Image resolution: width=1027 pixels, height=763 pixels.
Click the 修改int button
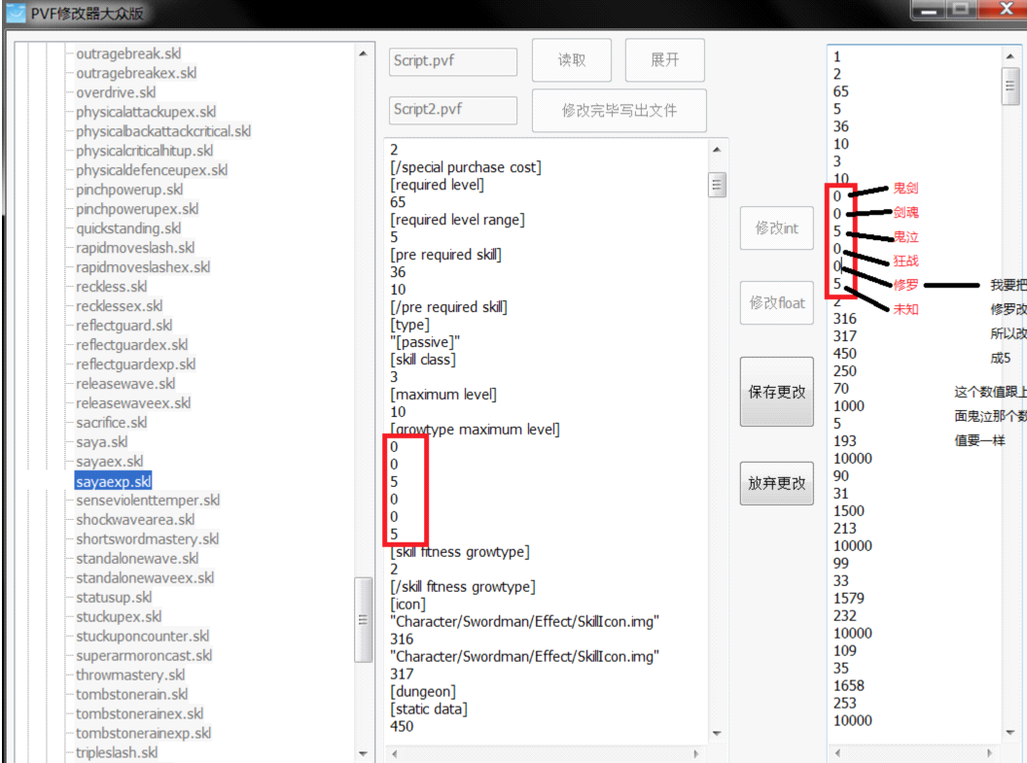tap(776, 228)
